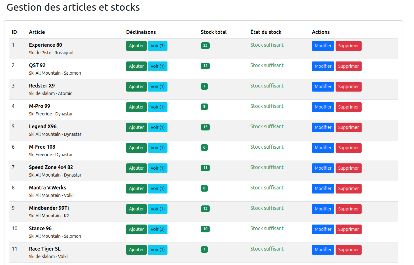Click "Ajouter" for Experience 80
Screen dimensions: 414x265
(x=136, y=46)
